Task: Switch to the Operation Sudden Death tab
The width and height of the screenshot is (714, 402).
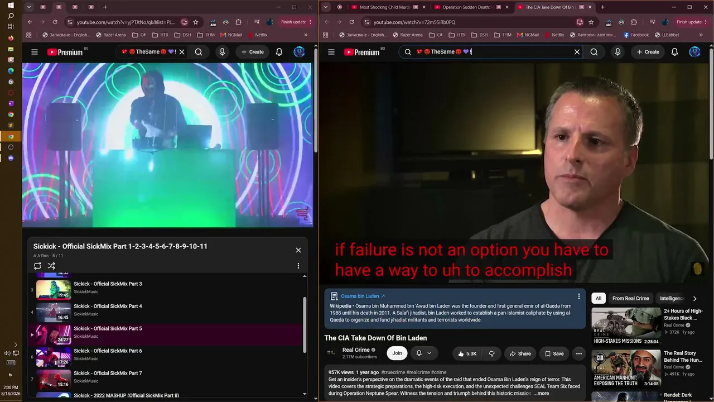Action: (x=471, y=7)
